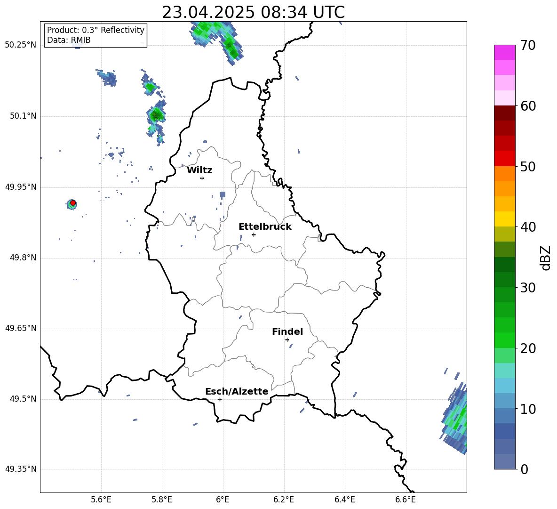
Task: Select the Wiltz station label
Action: [199, 170]
